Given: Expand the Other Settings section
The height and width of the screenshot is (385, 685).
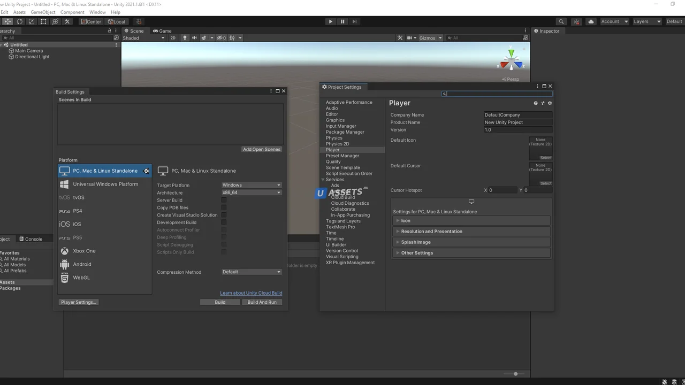Looking at the screenshot, I should click(471, 253).
